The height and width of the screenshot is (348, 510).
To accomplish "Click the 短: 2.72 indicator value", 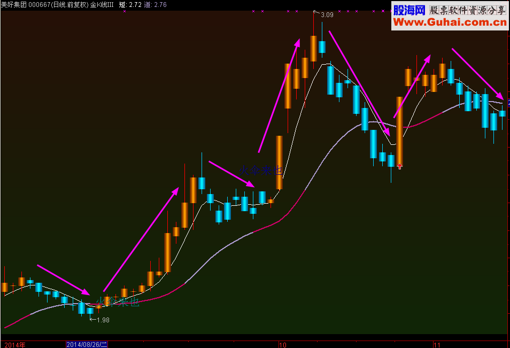I will [130, 5].
